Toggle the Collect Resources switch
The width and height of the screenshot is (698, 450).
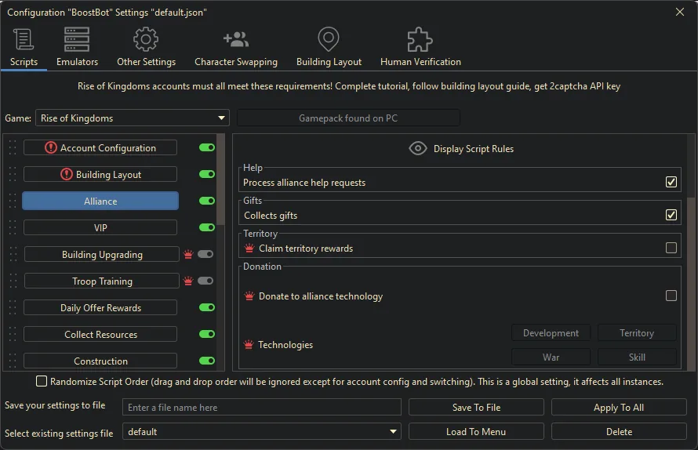tap(207, 334)
